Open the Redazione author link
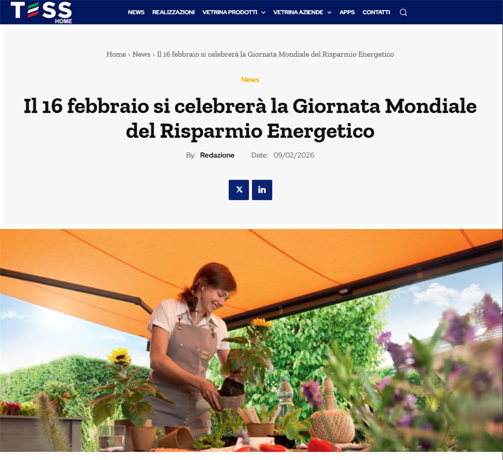This screenshot has width=503, height=460. [217, 155]
